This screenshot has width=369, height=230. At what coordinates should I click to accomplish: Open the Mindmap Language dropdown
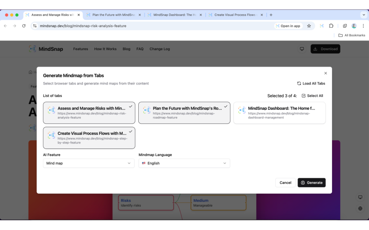184,163
